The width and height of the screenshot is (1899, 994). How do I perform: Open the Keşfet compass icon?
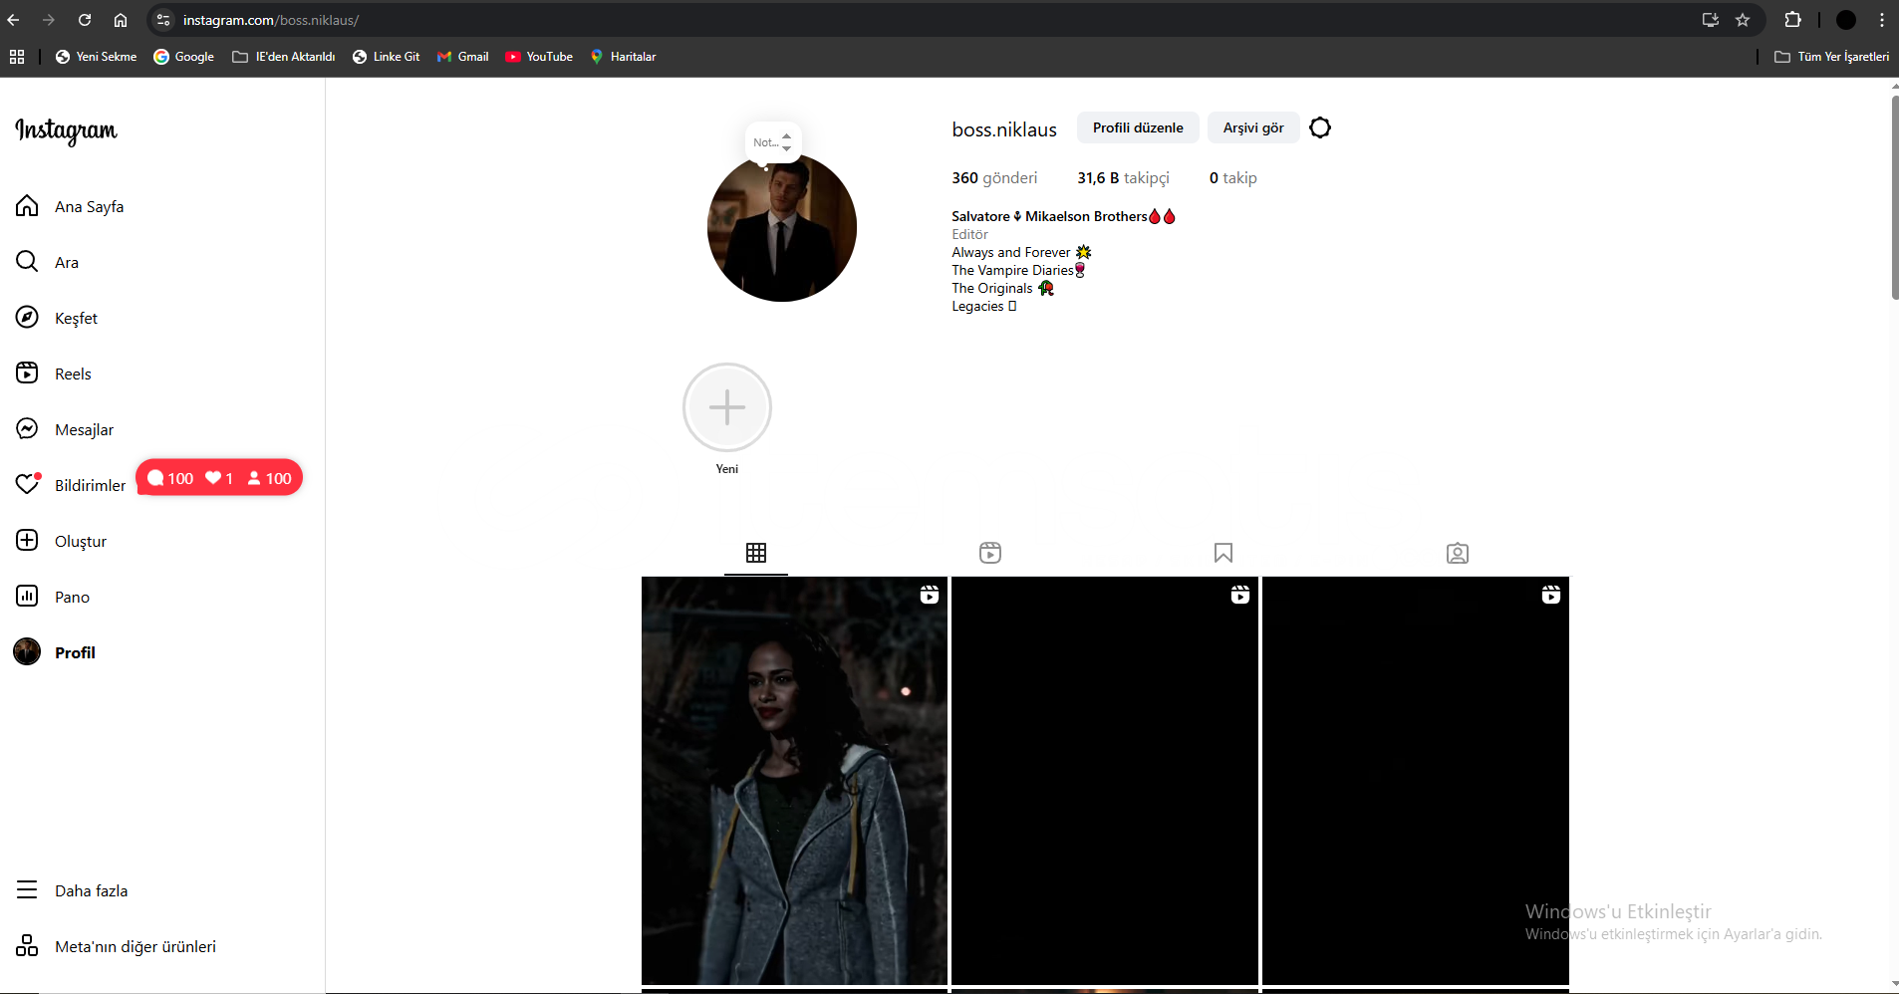click(27, 318)
